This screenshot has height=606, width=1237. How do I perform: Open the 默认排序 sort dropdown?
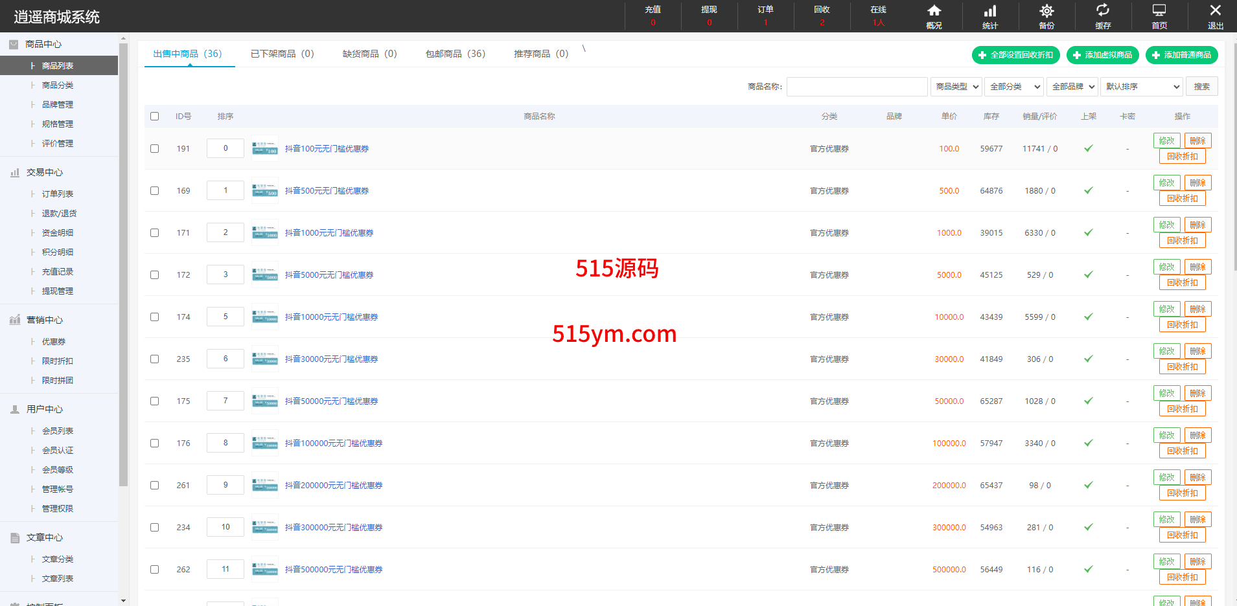[x=1142, y=87]
